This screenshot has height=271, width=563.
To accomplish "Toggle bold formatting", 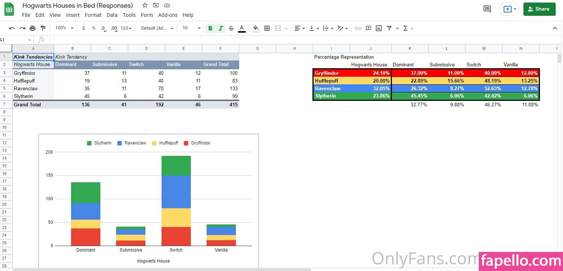I will tap(210, 28).
